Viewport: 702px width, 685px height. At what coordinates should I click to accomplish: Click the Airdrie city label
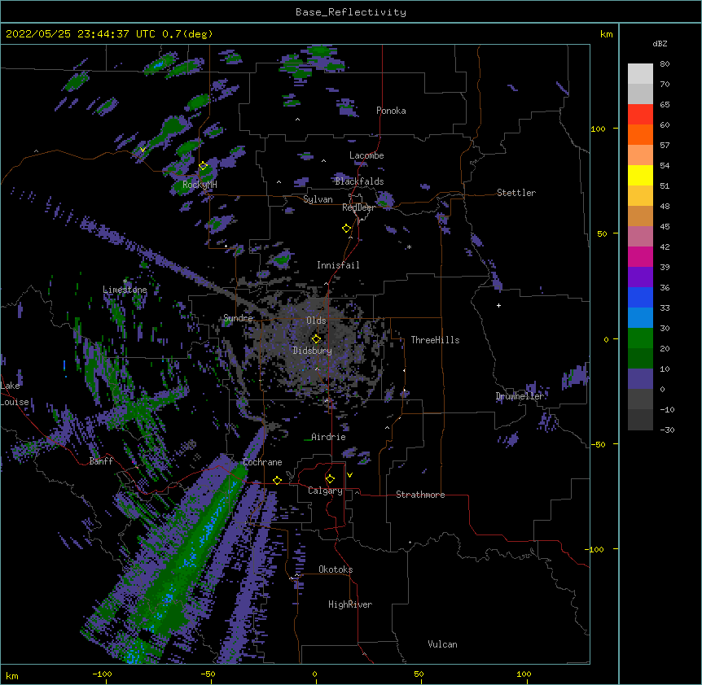click(328, 438)
